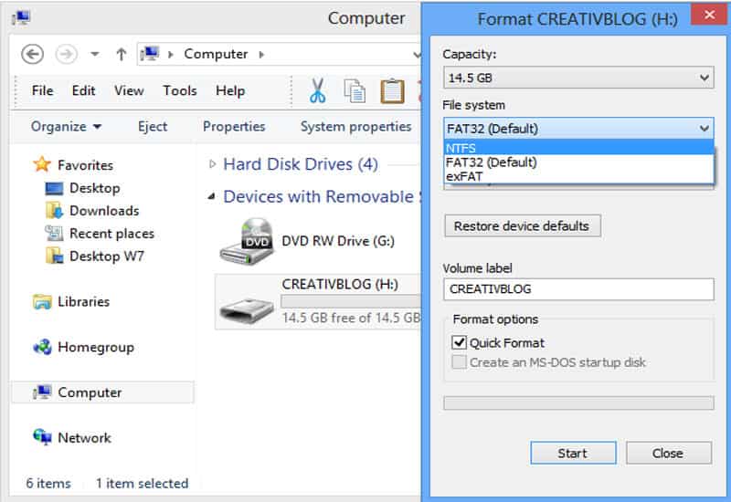
Task: Open Libraries in the navigation pane
Action: pyautogui.click(x=82, y=301)
